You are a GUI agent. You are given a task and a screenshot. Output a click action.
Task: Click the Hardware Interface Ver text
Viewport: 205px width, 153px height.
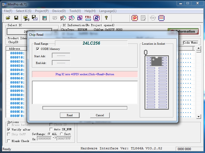(121, 148)
